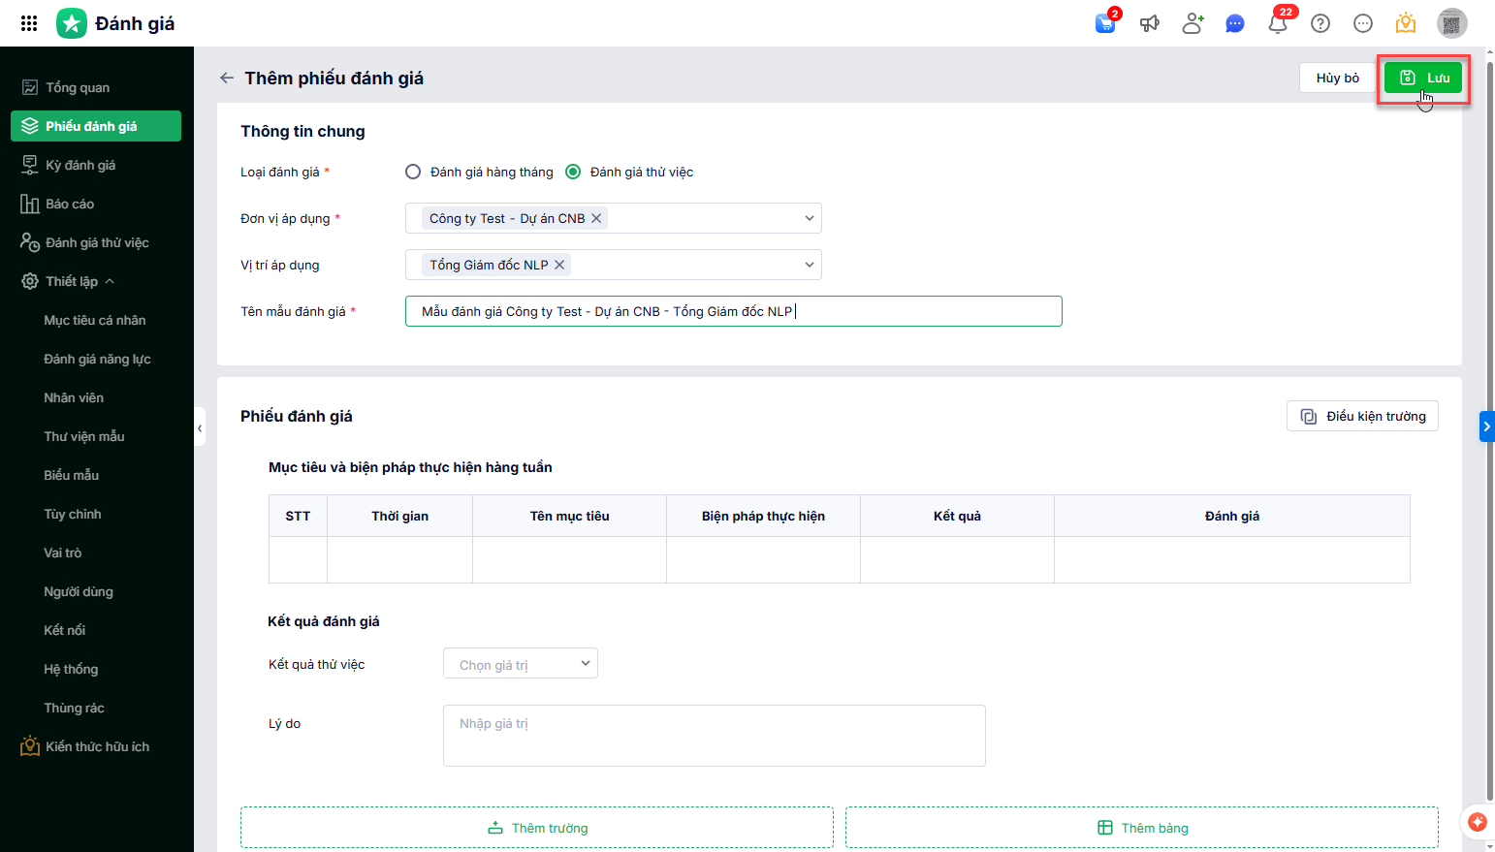Open the shopping cart notifications icon
Screen dimensions: 1495x852
pyautogui.click(x=1105, y=23)
